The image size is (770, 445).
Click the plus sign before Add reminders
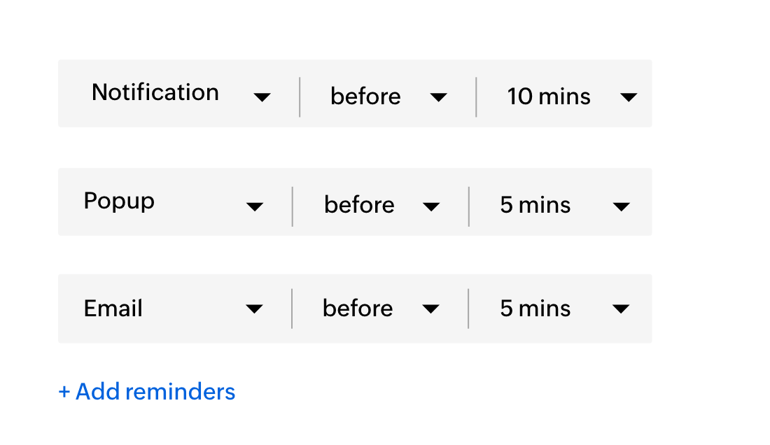point(64,391)
